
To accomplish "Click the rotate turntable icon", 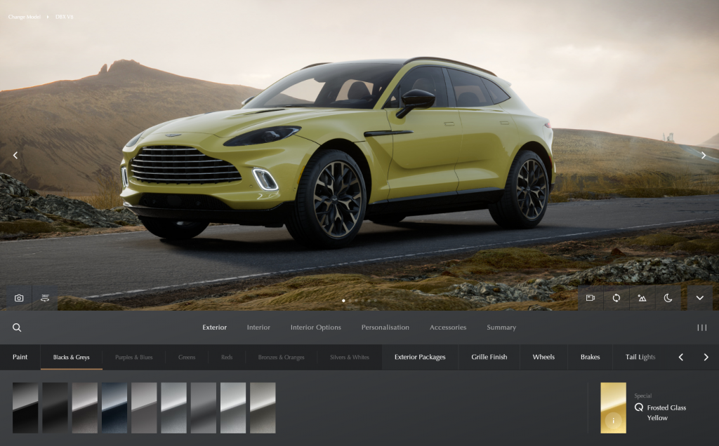I will 616,297.
